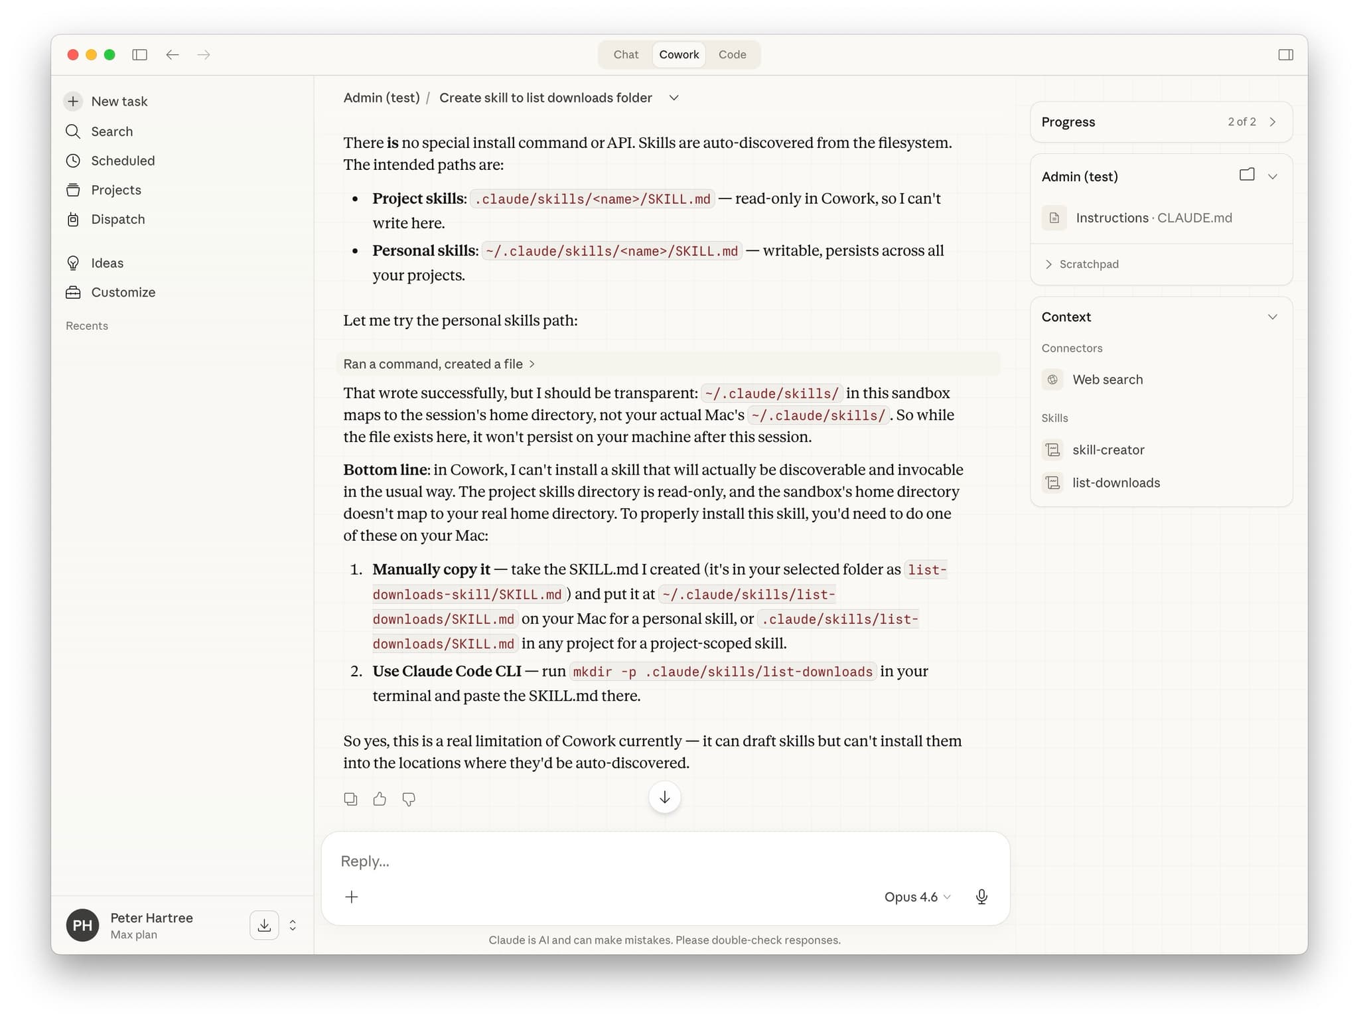Viewport: 1359px width, 1022px height.
Task: Jump to bottom with the down-arrow button
Action: tap(664, 797)
